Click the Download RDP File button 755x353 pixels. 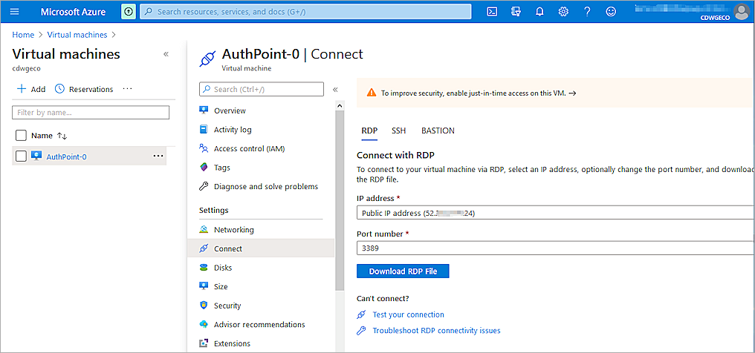tap(403, 271)
